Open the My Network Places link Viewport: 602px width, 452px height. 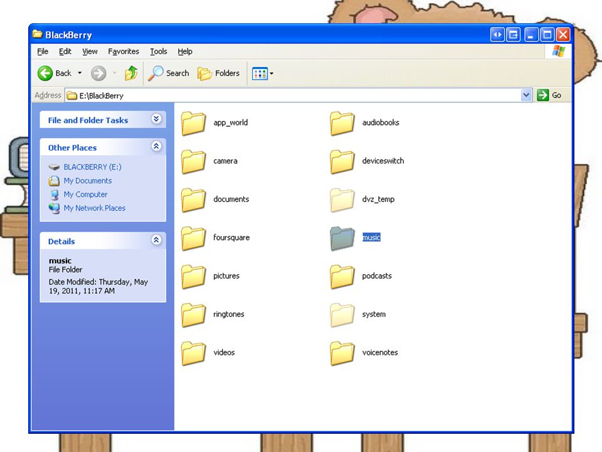(95, 208)
